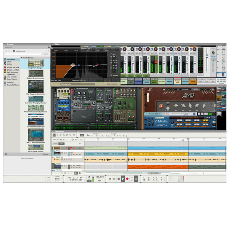Click the red transport Record button

(x=127, y=179)
